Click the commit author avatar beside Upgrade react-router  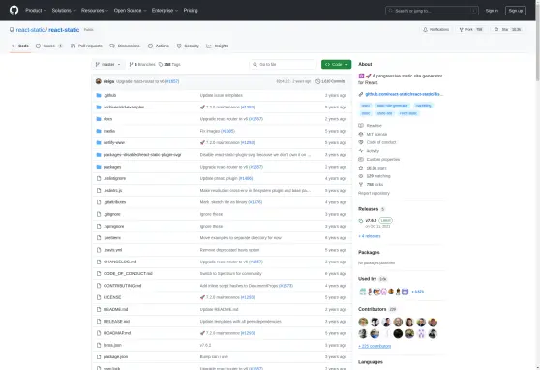(x=99, y=81)
